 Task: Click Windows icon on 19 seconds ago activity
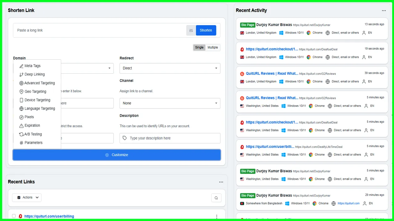[281, 57]
